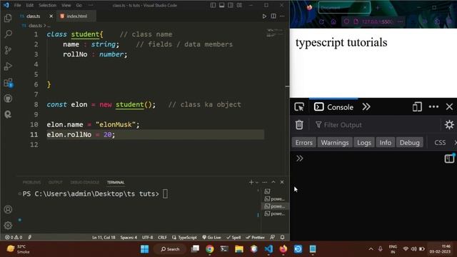457x257 pixels.
Task: Split the editor to the right
Action: coord(273,16)
